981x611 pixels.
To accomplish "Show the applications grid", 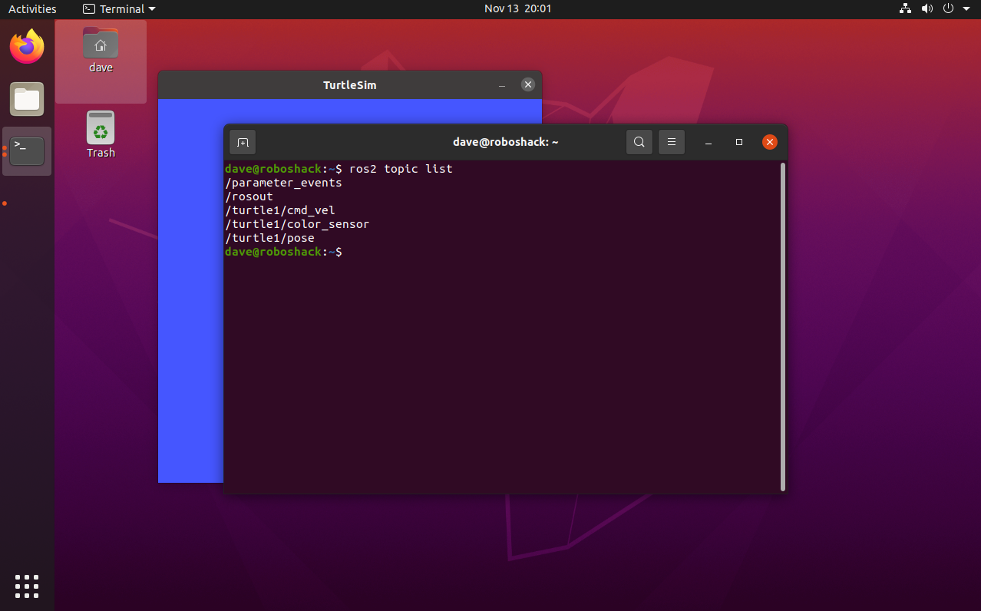I will pos(27,586).
